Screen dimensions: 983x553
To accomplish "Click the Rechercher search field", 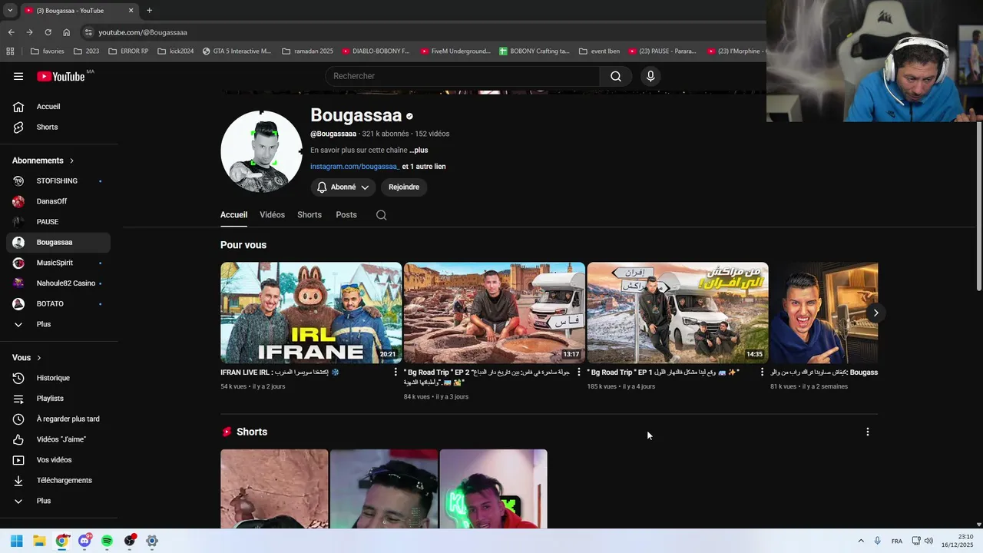I will (462, 76).
